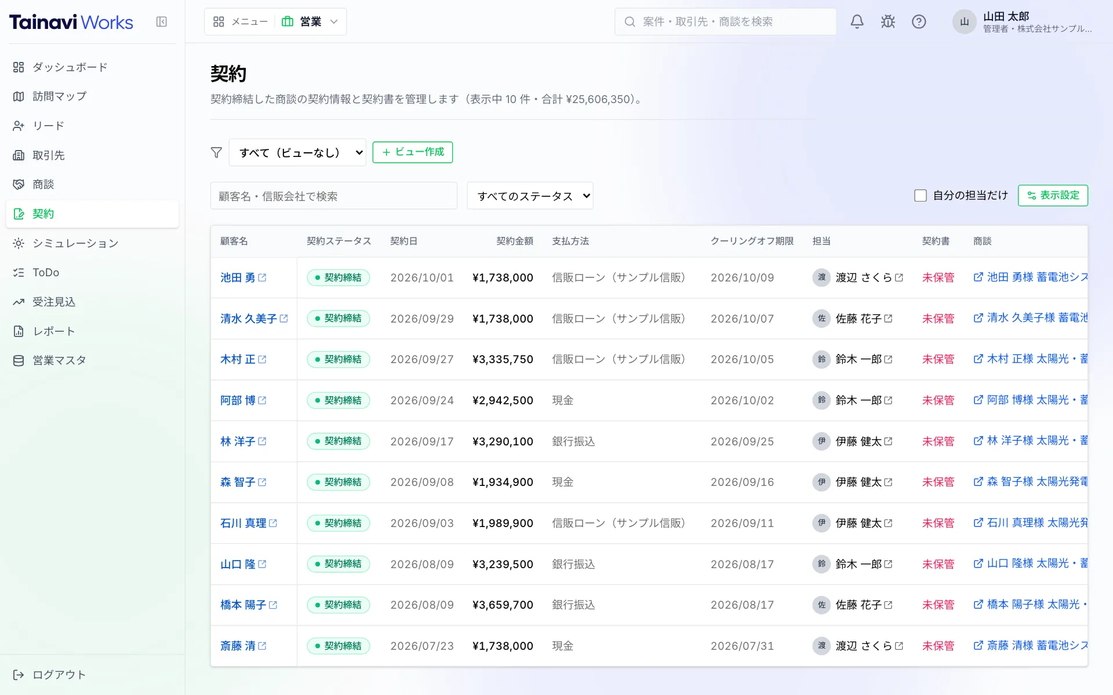Click 未保管 in the 森 智子 row
Screen dimensions: 1113x695
(938, 482)
